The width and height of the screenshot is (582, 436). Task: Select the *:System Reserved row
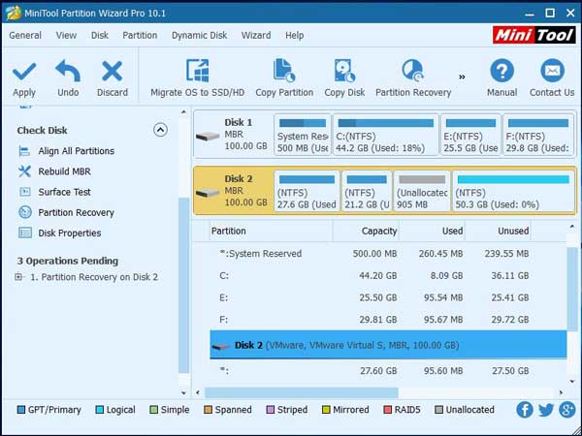[x=388, y=254]
